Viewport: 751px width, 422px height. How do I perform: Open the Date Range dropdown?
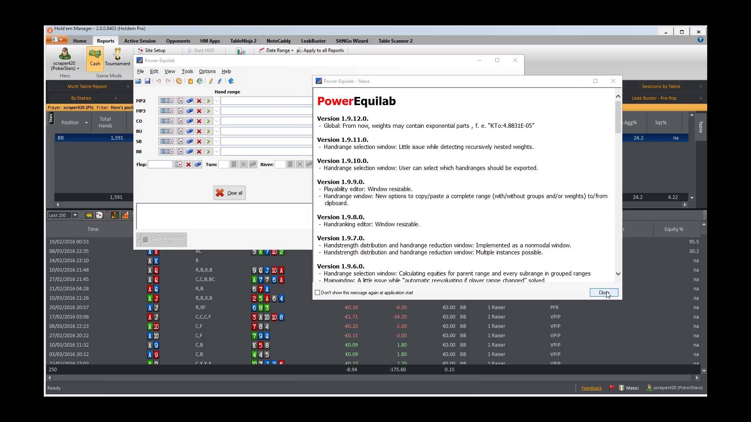point(276,50)
